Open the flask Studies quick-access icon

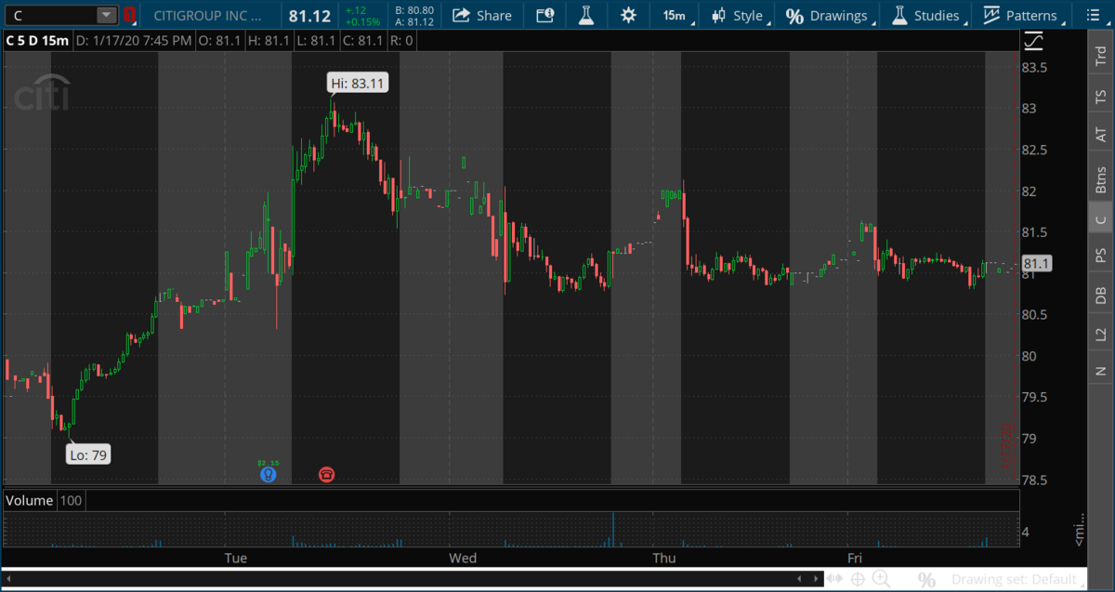point(585,15)
